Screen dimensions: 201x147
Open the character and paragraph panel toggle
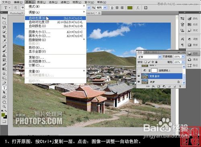tap(146, 8)
